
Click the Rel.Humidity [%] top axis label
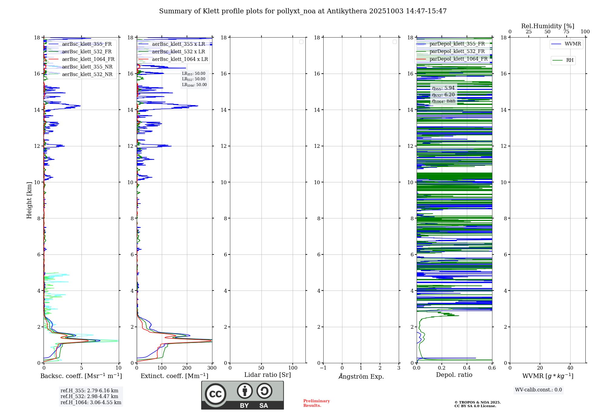[548, 26]
